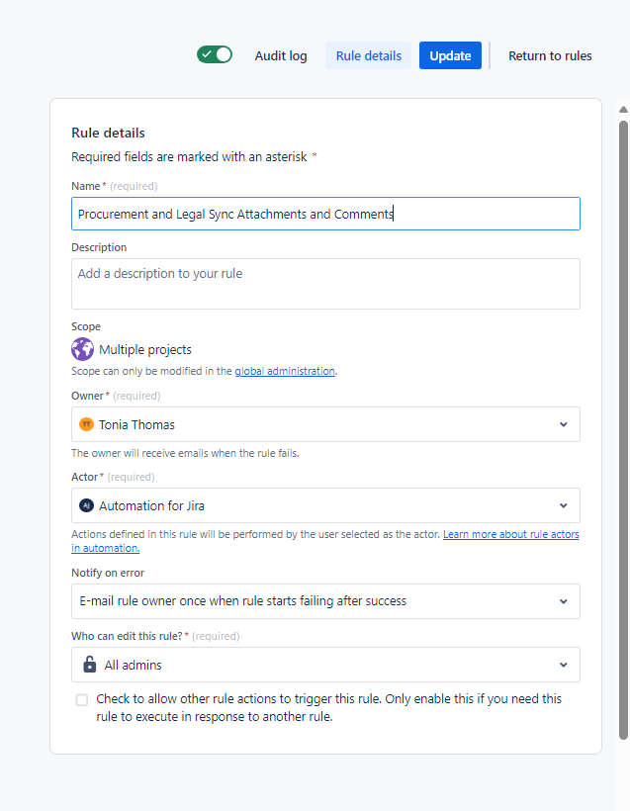The height and width of the screenshot is (811, 630).
Task: Click the Multiple projects scope text
Action: click(x=145, y=350)
